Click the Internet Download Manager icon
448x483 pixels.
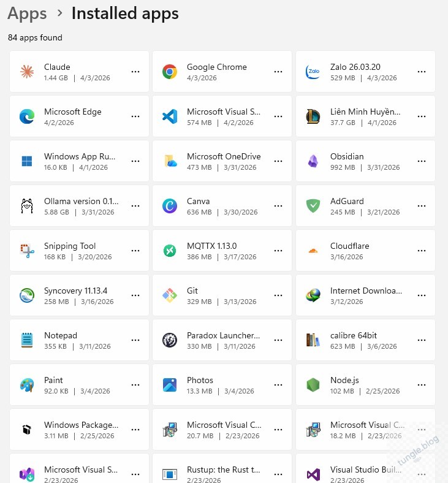click(313, 295)
